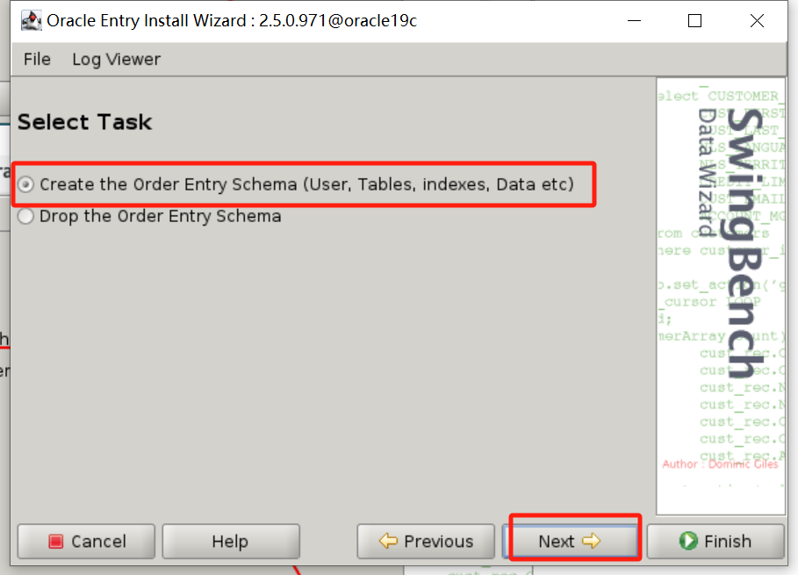This screenshot has width=798, height=575.
Task: Cancel the install wizard
Action: tap(87, 541)
